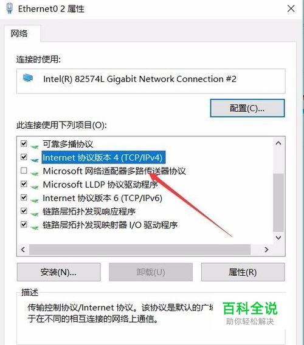Enable Microsoft 网络适配器多路传送器协议 checkbox

(24, 171)
